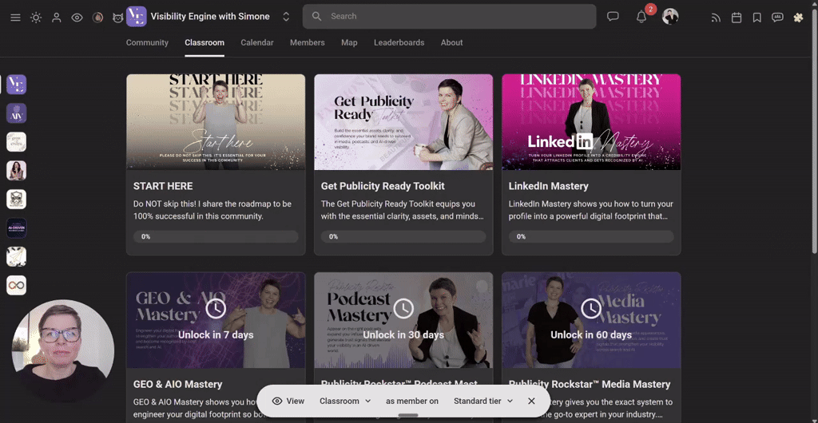Click the search magnifier icon
Screen dimensions: 818x423
click(316, 17)
